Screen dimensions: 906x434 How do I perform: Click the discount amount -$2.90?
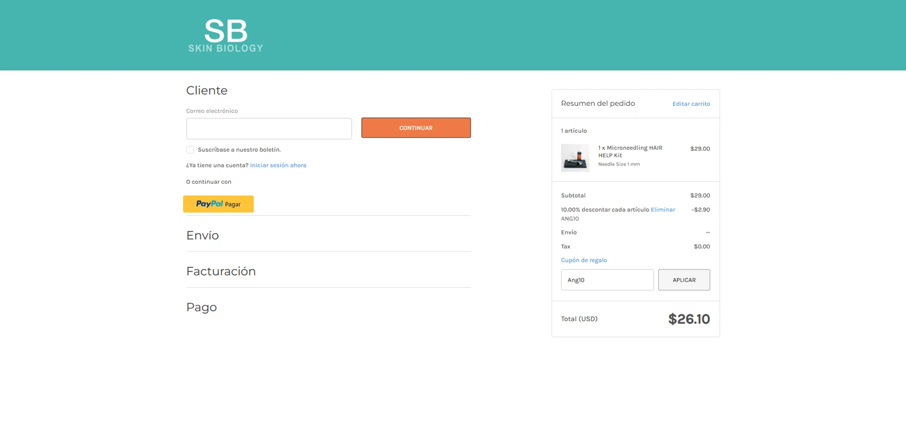701,210
